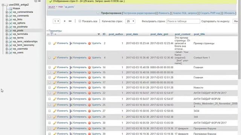Click the pencil edit icon in row ID 2
This screenshot has height=135, width=241.
pyautogui.click(x=55, y=43)
